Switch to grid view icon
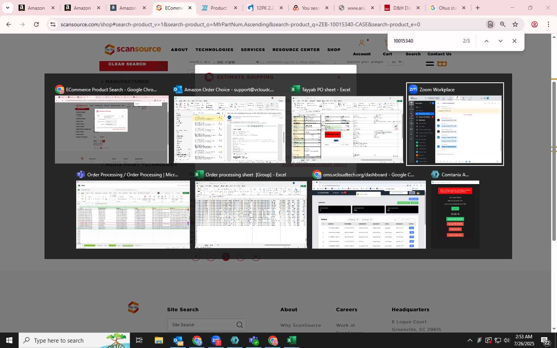557x348 pixels. click(442, 63)
